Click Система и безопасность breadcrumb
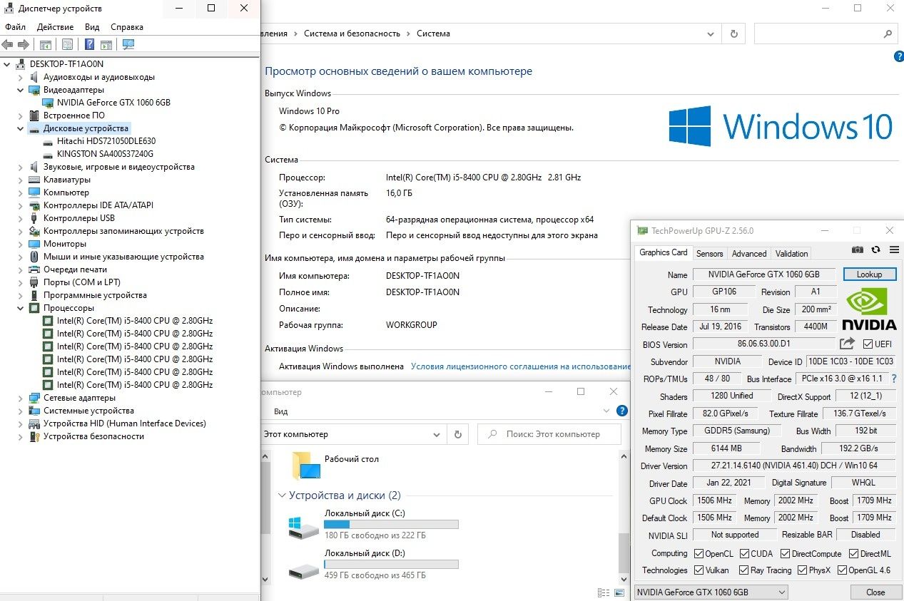 pyautogui.click(x=352, y=34)
